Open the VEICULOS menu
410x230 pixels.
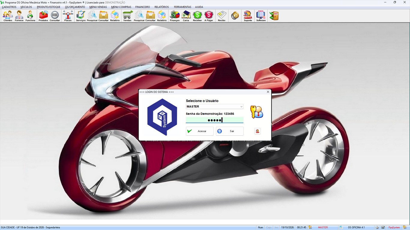point(26,7)
